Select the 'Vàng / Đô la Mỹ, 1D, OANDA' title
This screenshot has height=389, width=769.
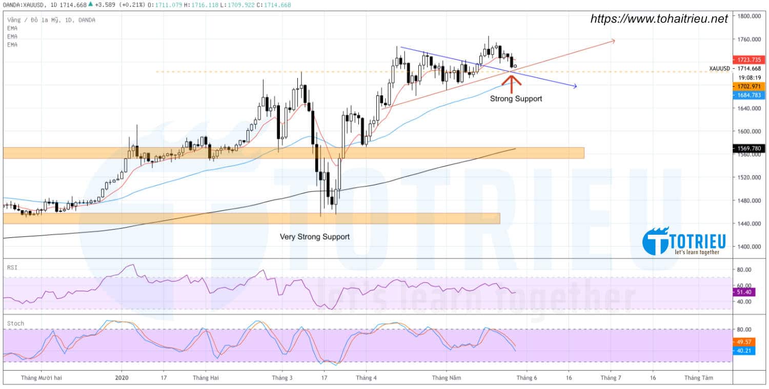[51, 20]
